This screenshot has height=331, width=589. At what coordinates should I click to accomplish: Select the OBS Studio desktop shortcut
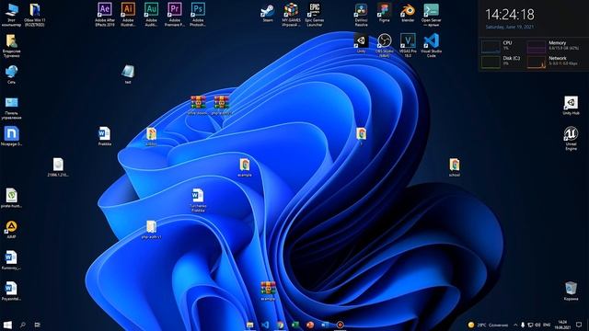pos(385,45)
